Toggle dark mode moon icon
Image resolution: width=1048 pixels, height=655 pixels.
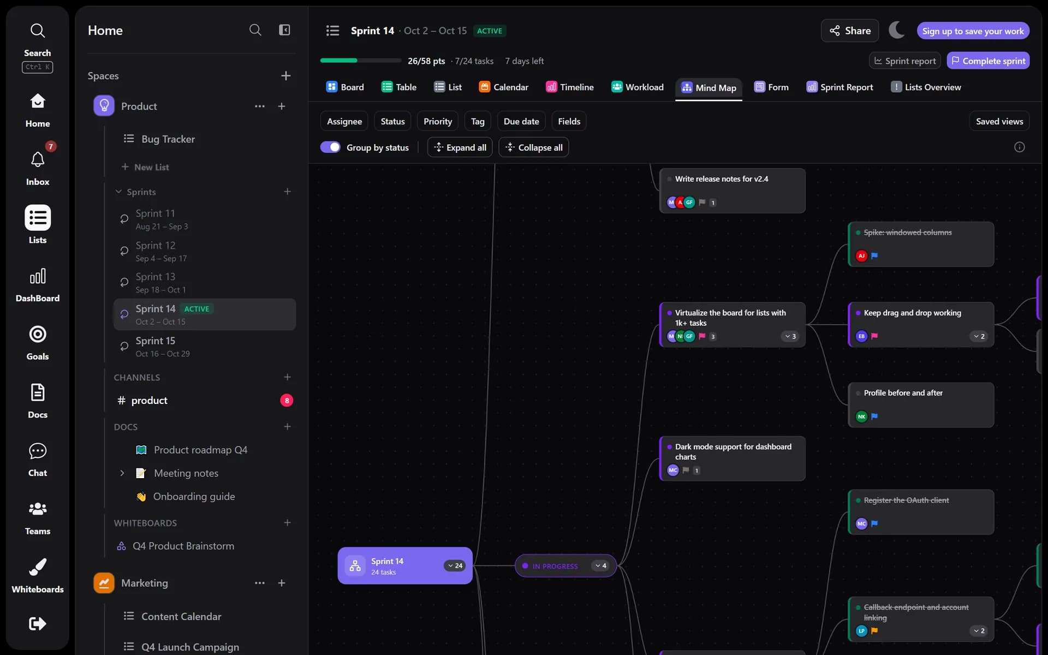[x=897, y=31]
